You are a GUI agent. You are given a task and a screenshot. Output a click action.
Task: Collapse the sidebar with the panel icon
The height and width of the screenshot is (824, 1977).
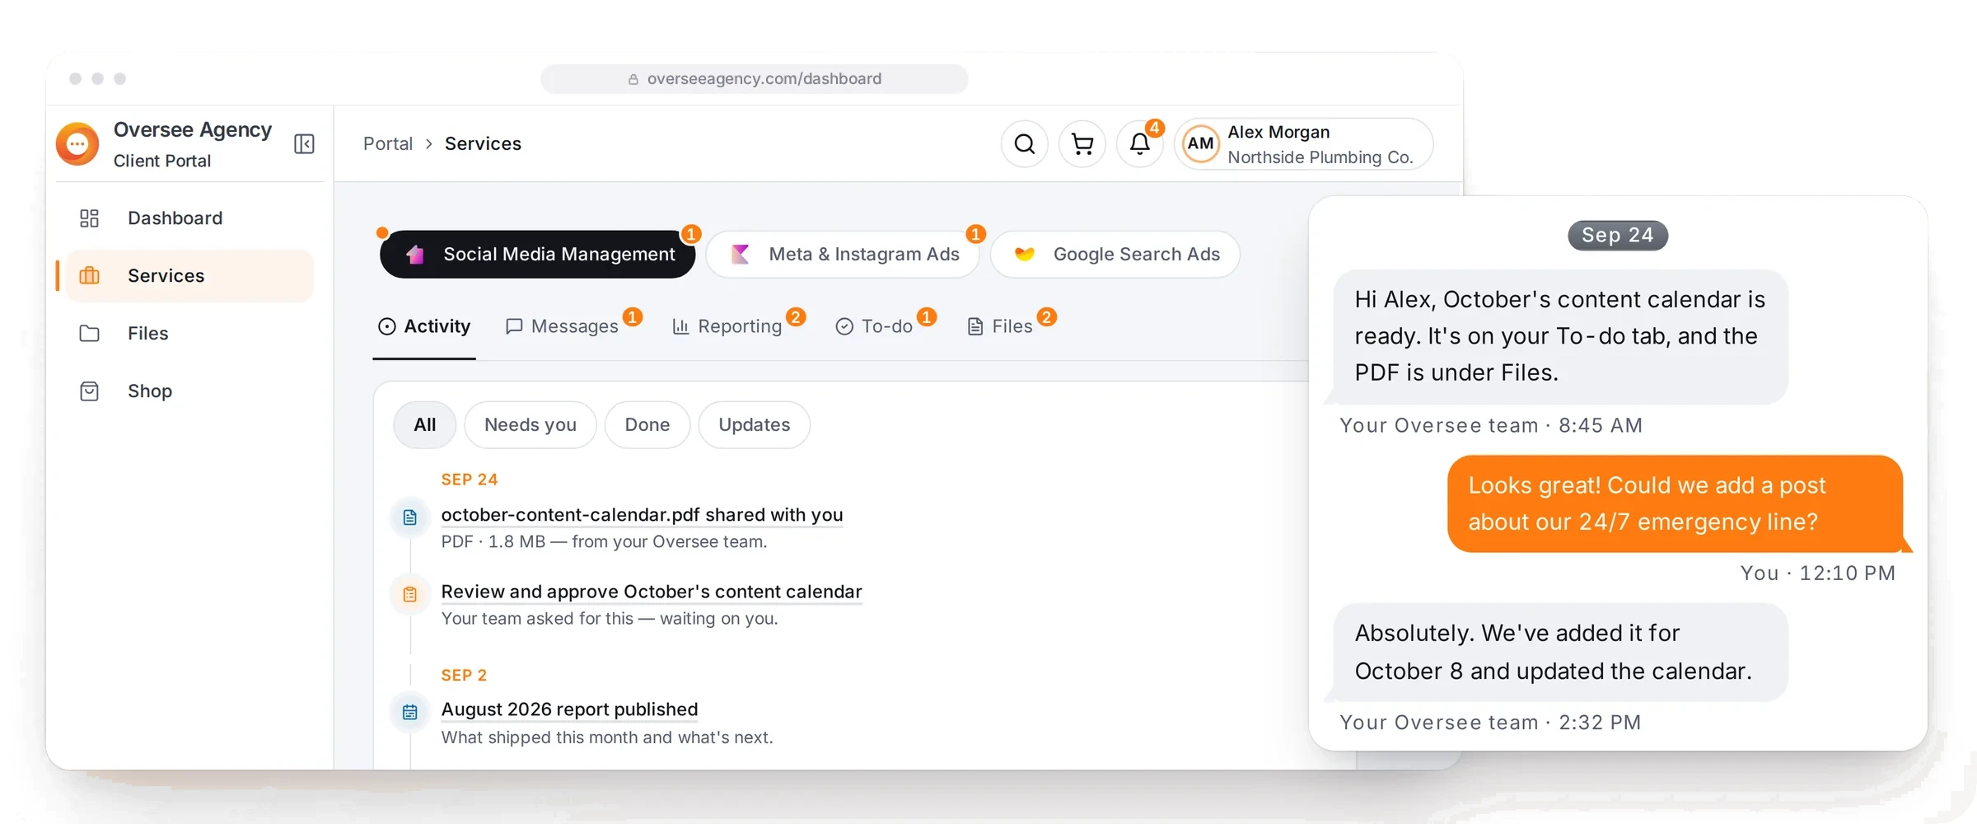point(304,144)
